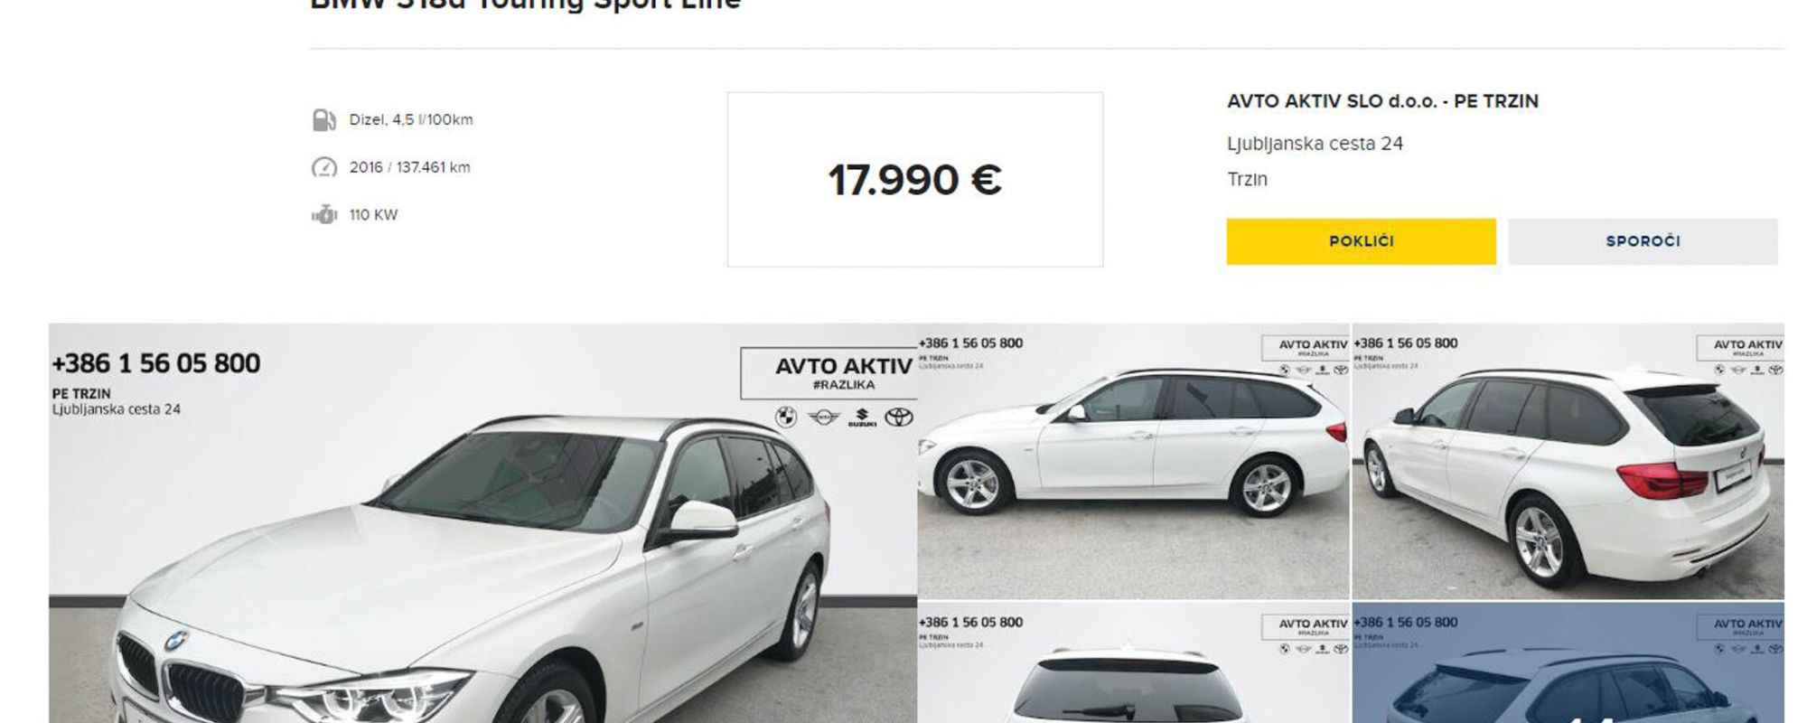Click the Toyota logo in main photo
The height and width of the screenshot is (723, 1807).
tap(898, 417)
